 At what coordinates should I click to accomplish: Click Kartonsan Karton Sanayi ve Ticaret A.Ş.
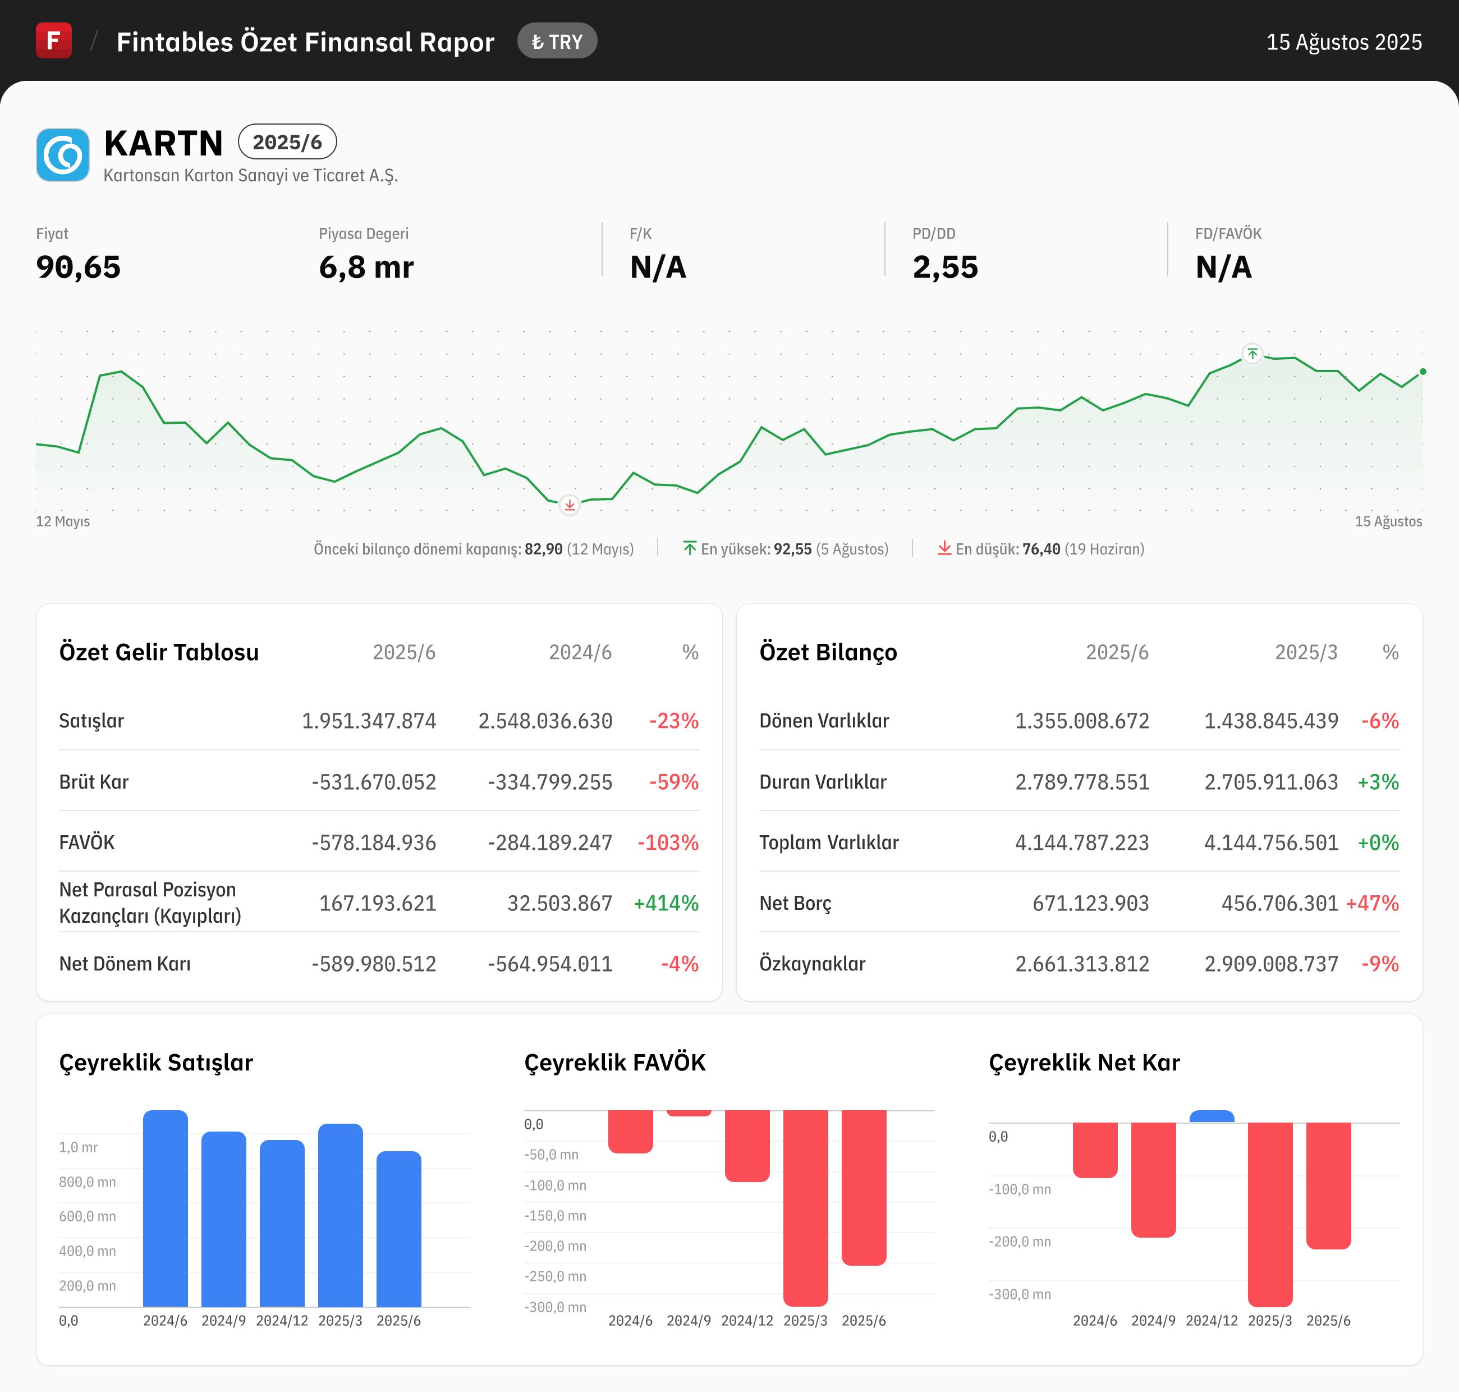(251, 176)
